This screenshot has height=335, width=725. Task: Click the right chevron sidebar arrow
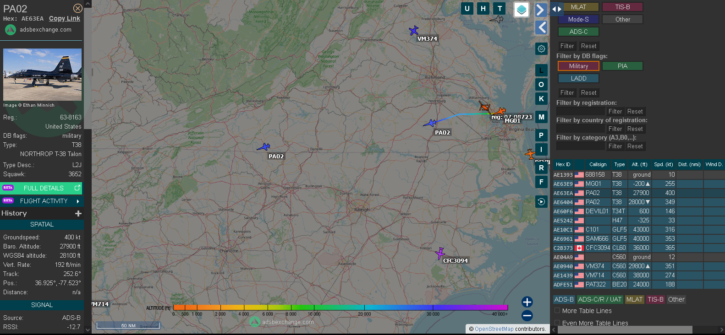pos(541,10)
